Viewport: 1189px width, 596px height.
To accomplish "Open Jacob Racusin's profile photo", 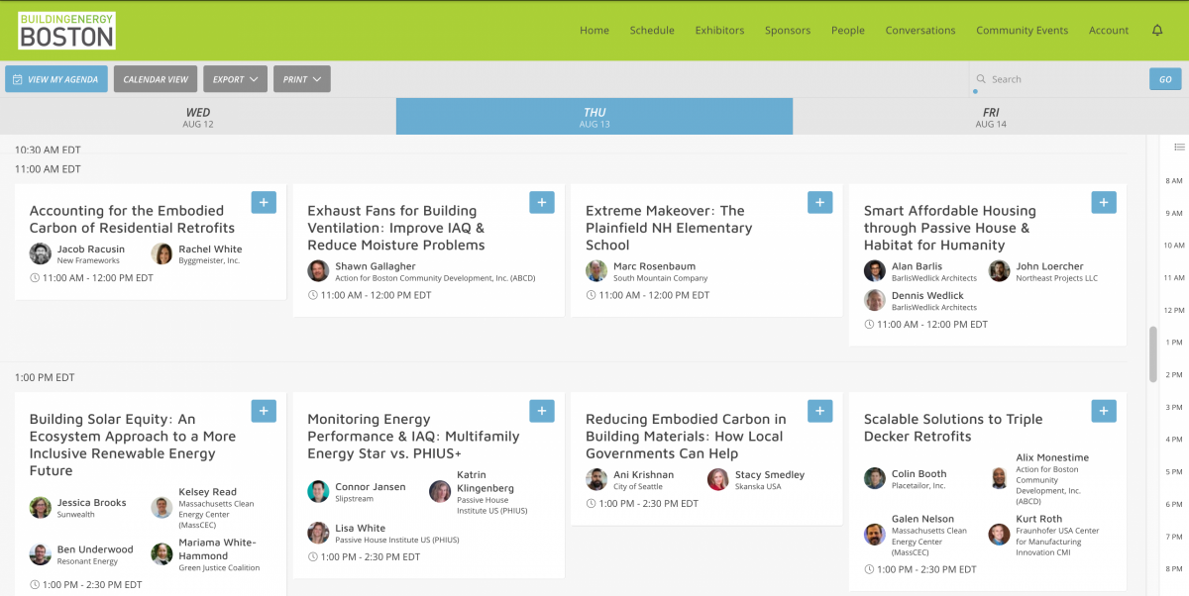I will (41, 254).
